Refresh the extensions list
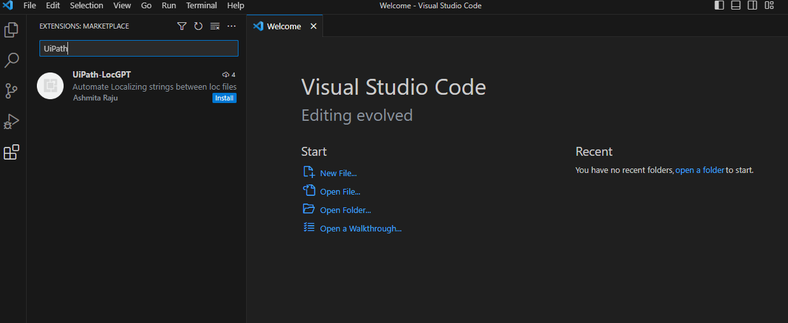The width and height of the screenshot is (788, 323). [x=198, y=26]
